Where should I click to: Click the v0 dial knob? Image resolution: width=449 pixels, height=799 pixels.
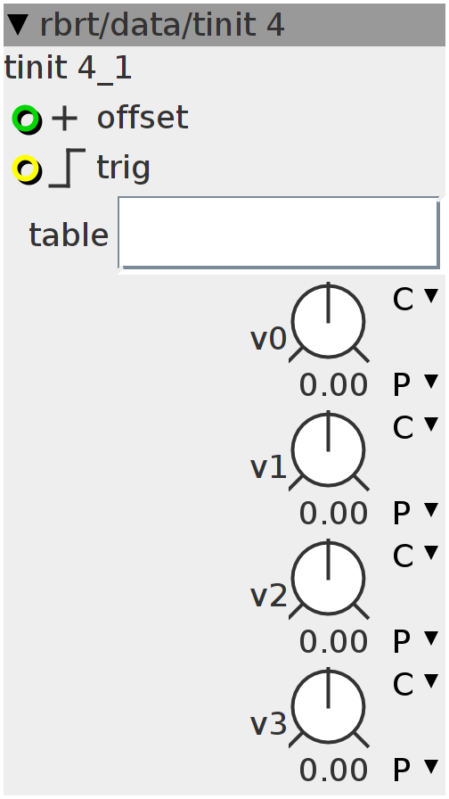point(329,322)
